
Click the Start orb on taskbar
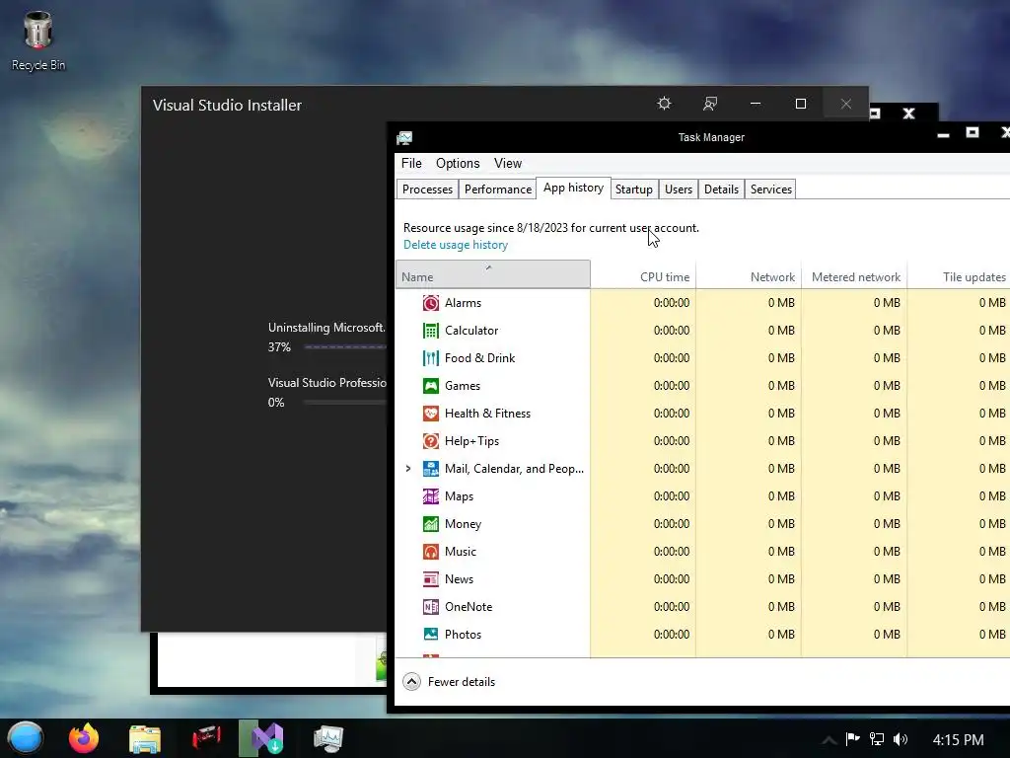[x=25, y=738]
